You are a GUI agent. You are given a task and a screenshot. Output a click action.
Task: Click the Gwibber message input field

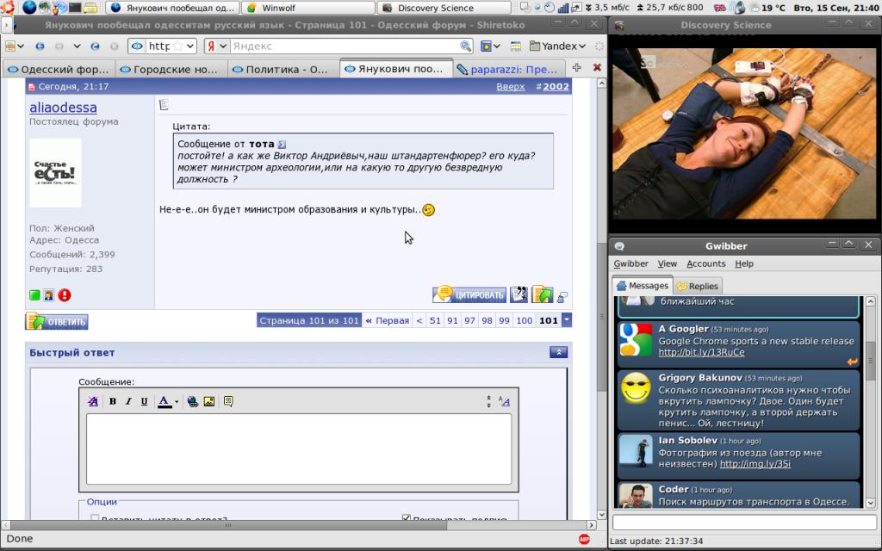click(744, 523)
